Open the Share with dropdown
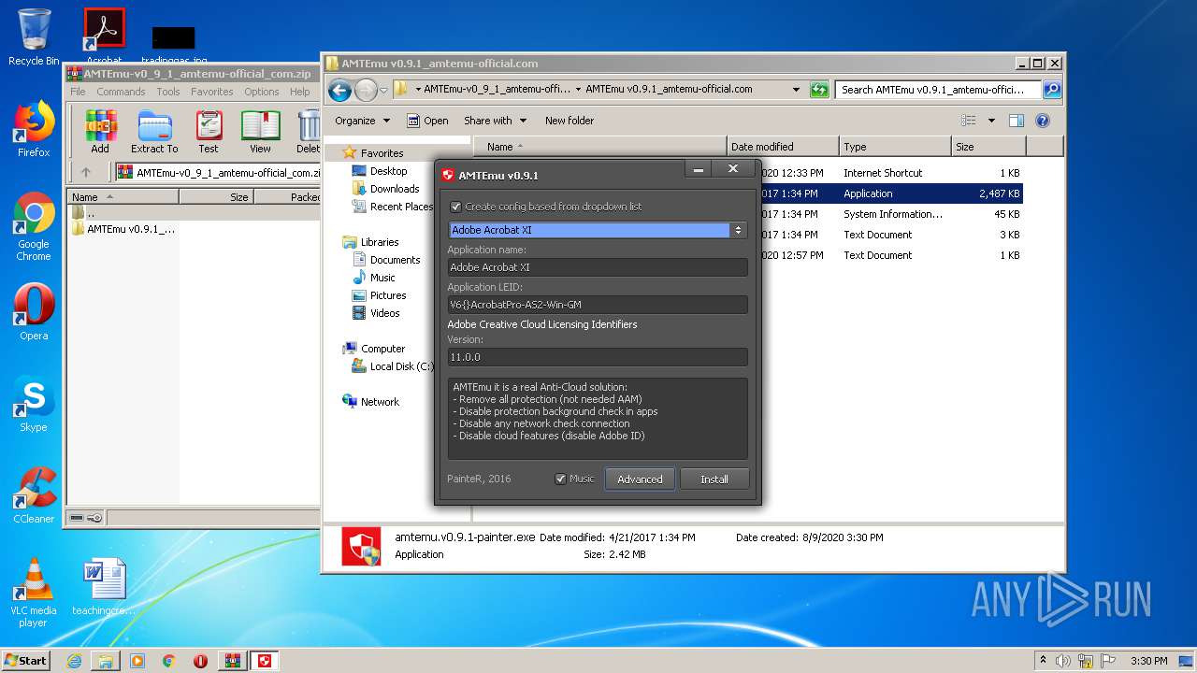The width and height of the screenshot is (1197, 673). 495,121
